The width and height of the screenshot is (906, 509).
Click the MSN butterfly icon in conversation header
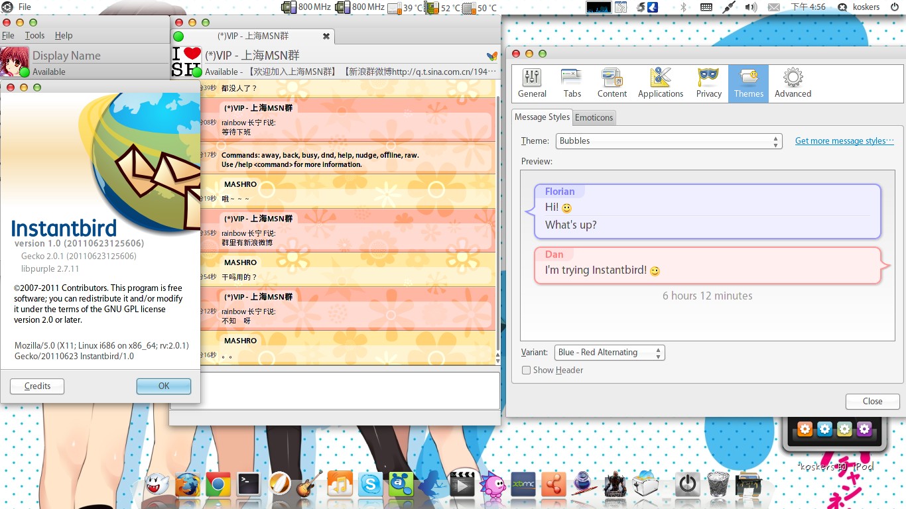click(491, 56)
